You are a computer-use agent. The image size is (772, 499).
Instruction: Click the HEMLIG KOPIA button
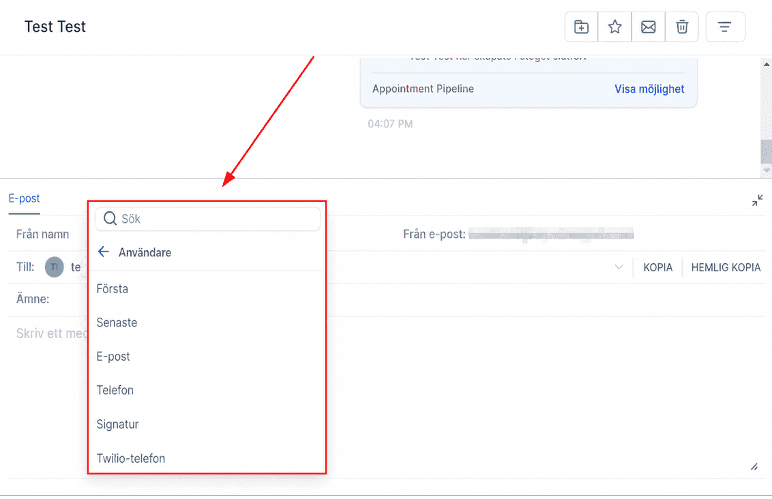pyautogui.click(x=726, y=267)
